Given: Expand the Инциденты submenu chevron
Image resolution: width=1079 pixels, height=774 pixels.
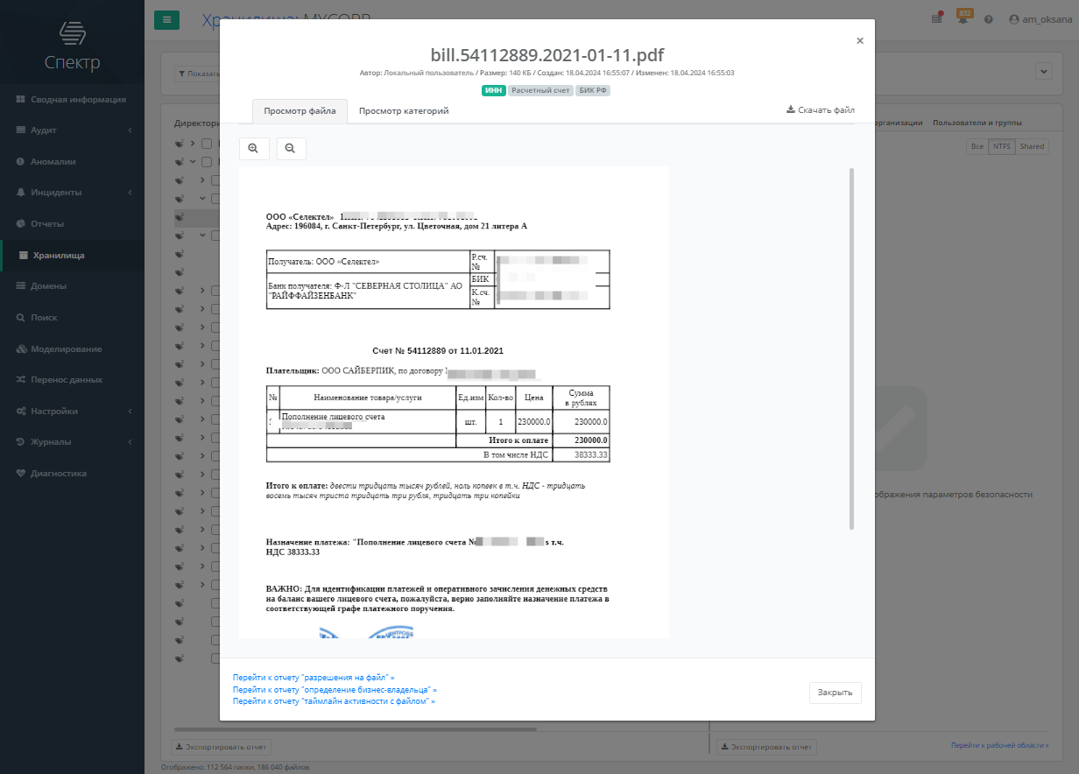Looking at the screenshot, I should [130, 193].
